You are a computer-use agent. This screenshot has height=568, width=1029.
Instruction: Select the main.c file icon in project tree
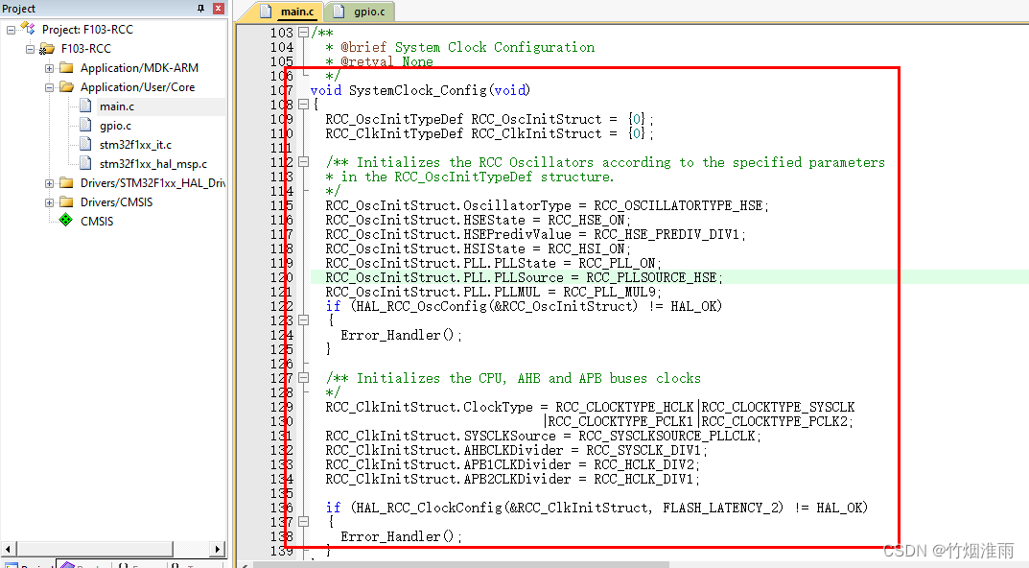pyautogui.click(x=84, y=106)
